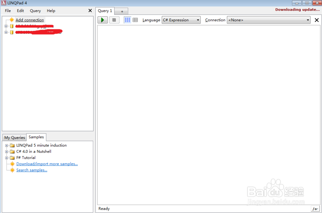Switch results to rich text view icon

127,20
